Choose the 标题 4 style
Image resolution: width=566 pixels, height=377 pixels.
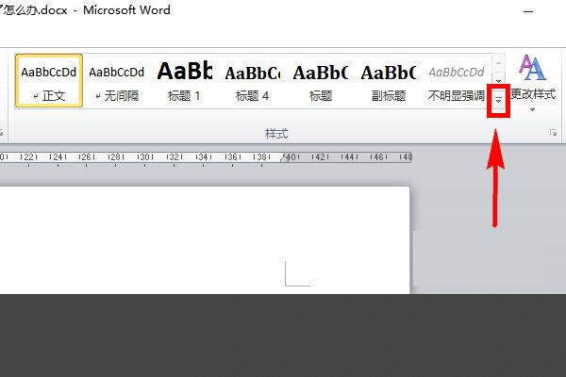(x=252, y=81)
